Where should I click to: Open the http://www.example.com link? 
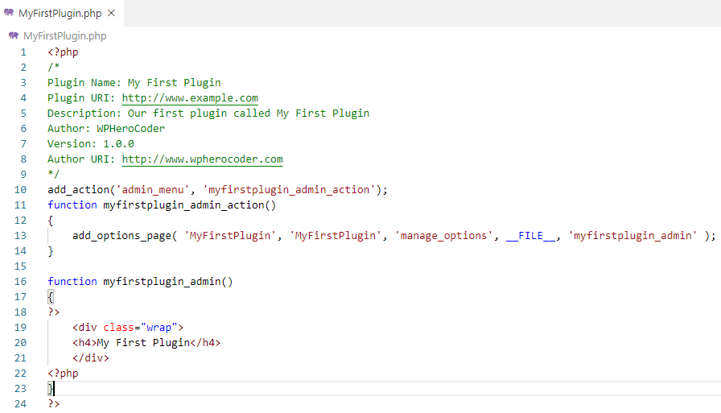(x=190, y=98)
